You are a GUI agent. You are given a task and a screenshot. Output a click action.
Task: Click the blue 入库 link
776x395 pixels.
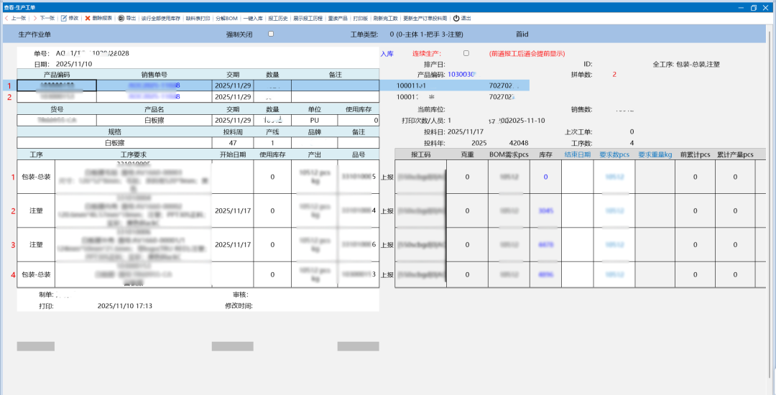387,53
